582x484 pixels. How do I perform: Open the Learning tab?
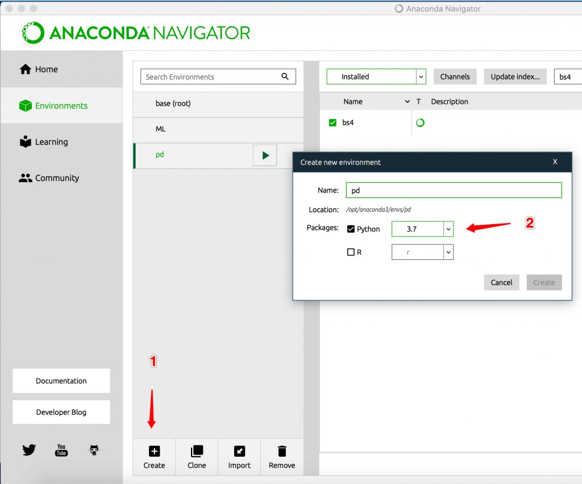[61, 142]
